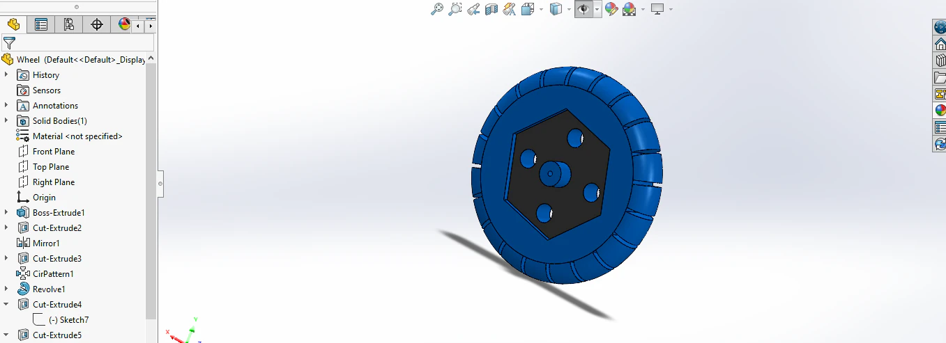Click the CirPattern1 feature icon
This screenshot has height=343, width=946.
tap(22, 274)
